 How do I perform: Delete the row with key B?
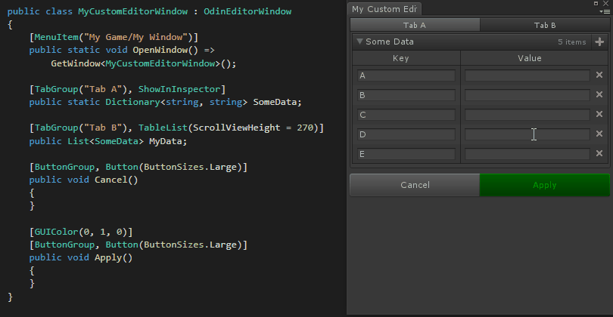pos(599,95)
